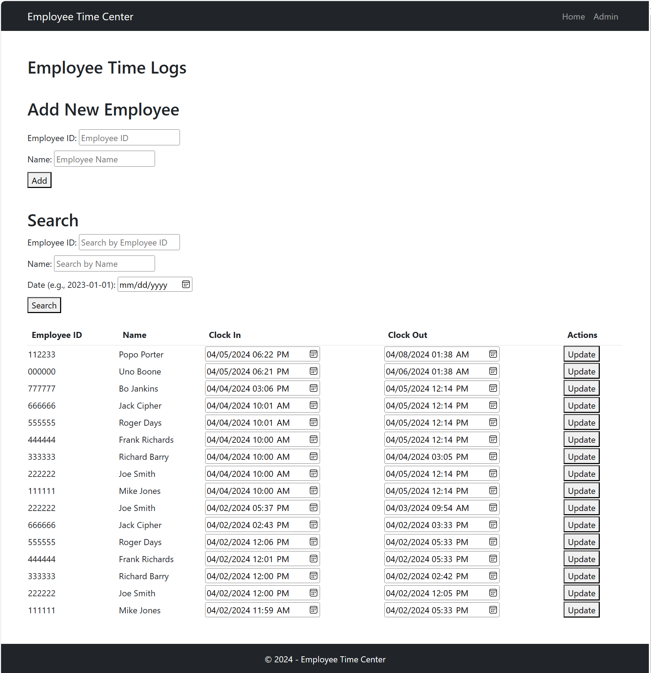Open Clock Out calendar, Joe Smith 12:05 PM
The height and width of the screenshot is (673, 651).
tap(493, 593)
